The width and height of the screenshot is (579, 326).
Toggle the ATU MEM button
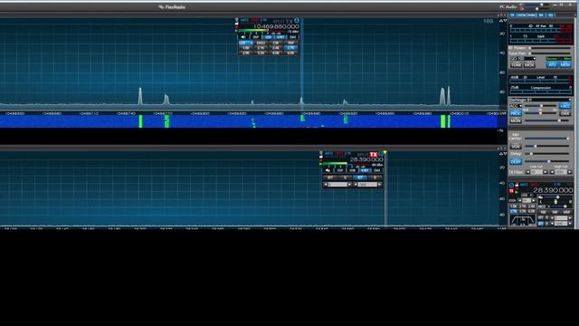(x=565, y=64)
